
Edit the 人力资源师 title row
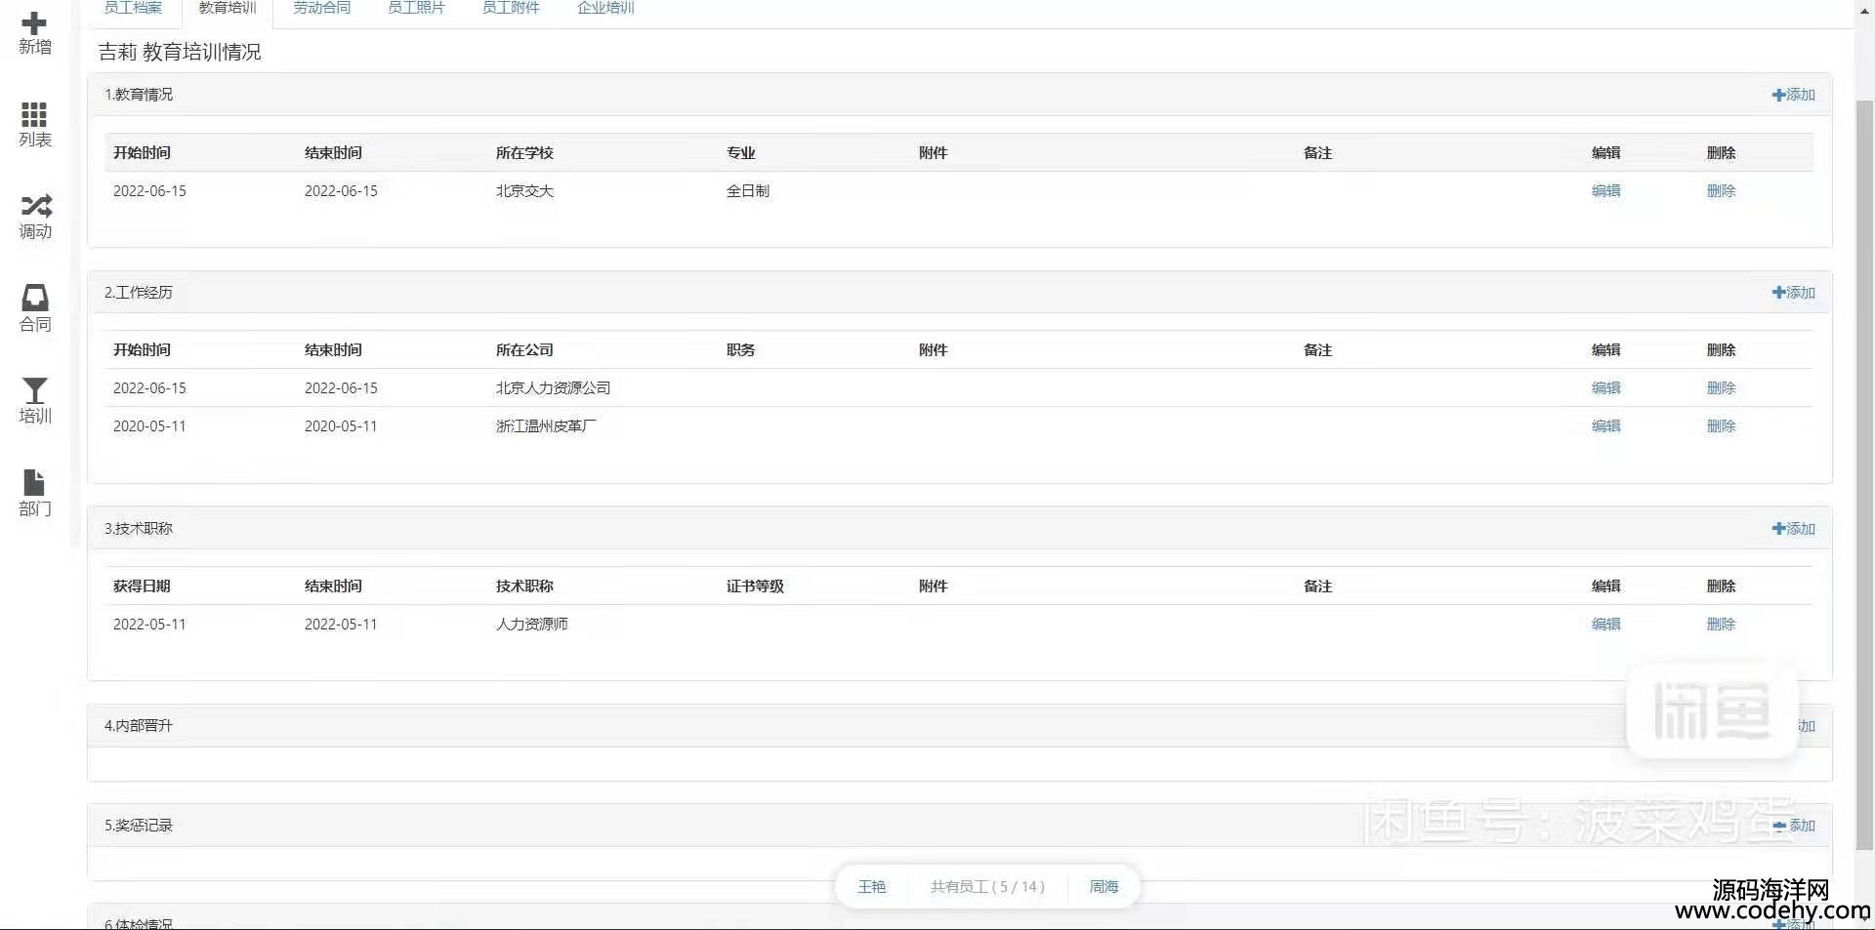click(x=1605, y=625)
